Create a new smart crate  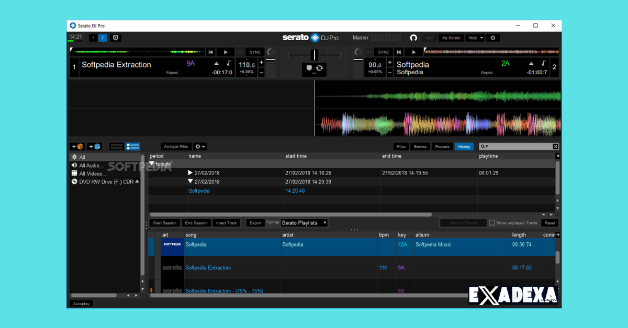click(93, 146)
